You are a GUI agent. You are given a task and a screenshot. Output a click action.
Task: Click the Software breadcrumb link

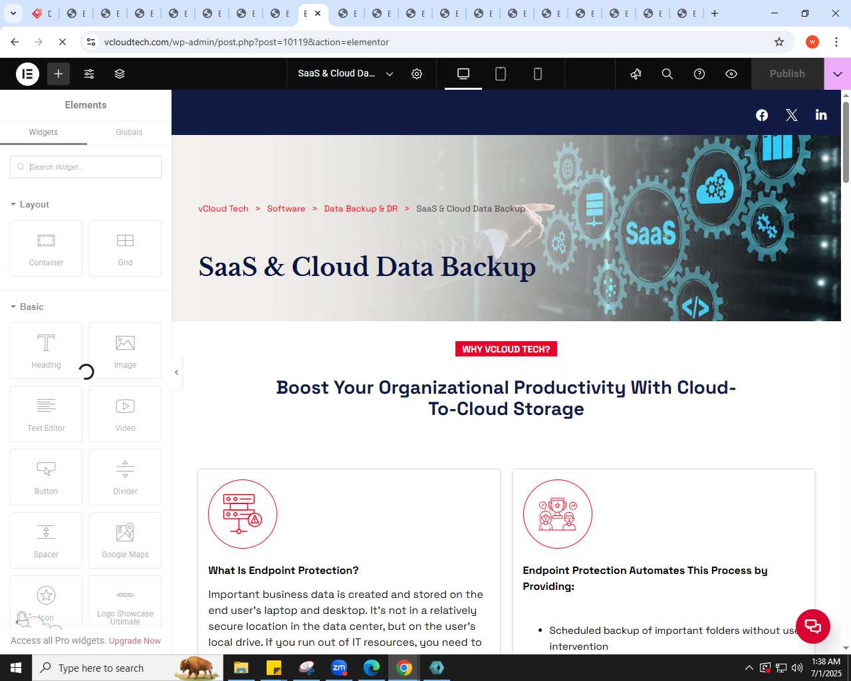(286, 209)
